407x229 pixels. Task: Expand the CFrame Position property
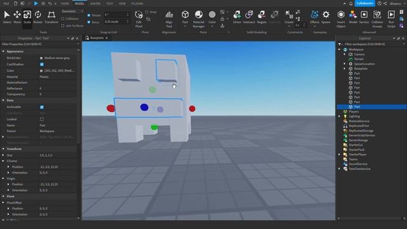click(8, 167)
